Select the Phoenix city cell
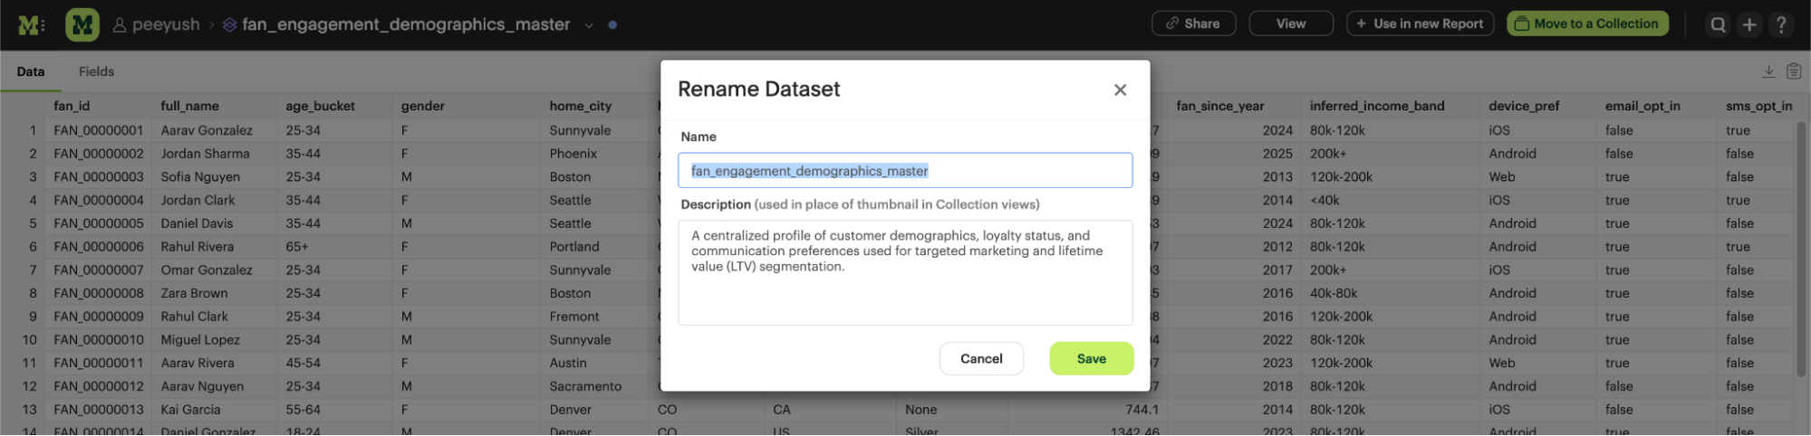 tap(573, 154)
